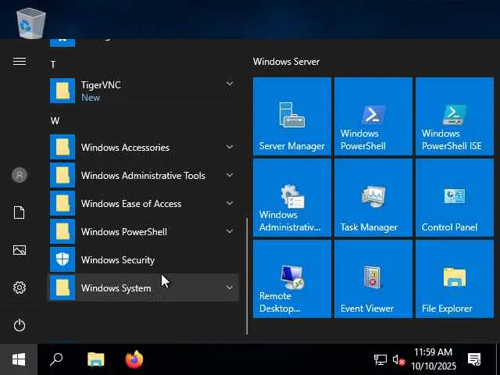Expand the TigerVNC folder chevron
Image resolution: width=500 pixels, height=375 pixels.
(x=229, y=84)
